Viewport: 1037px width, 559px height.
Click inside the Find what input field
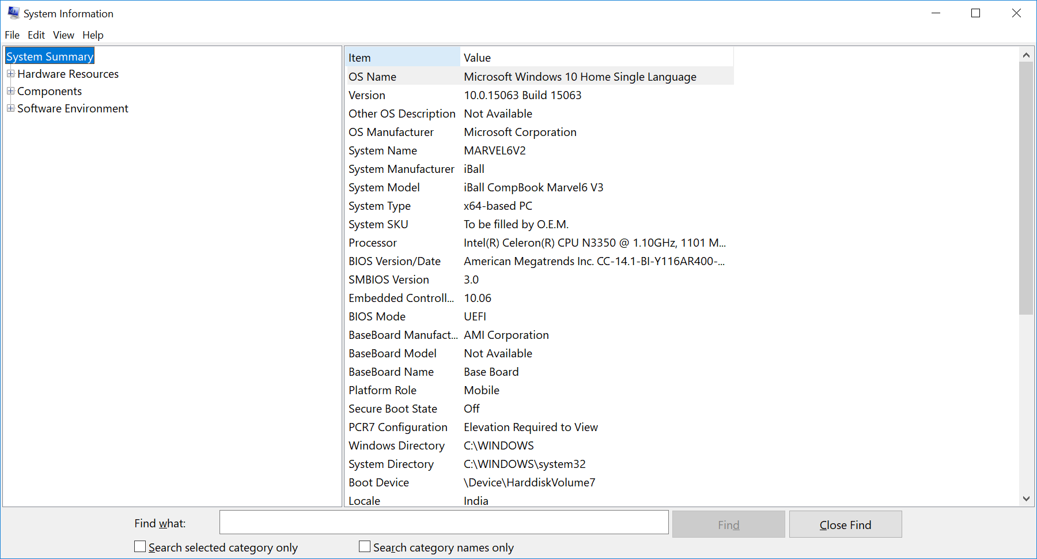pyautogui.click(x=444, y=522)
